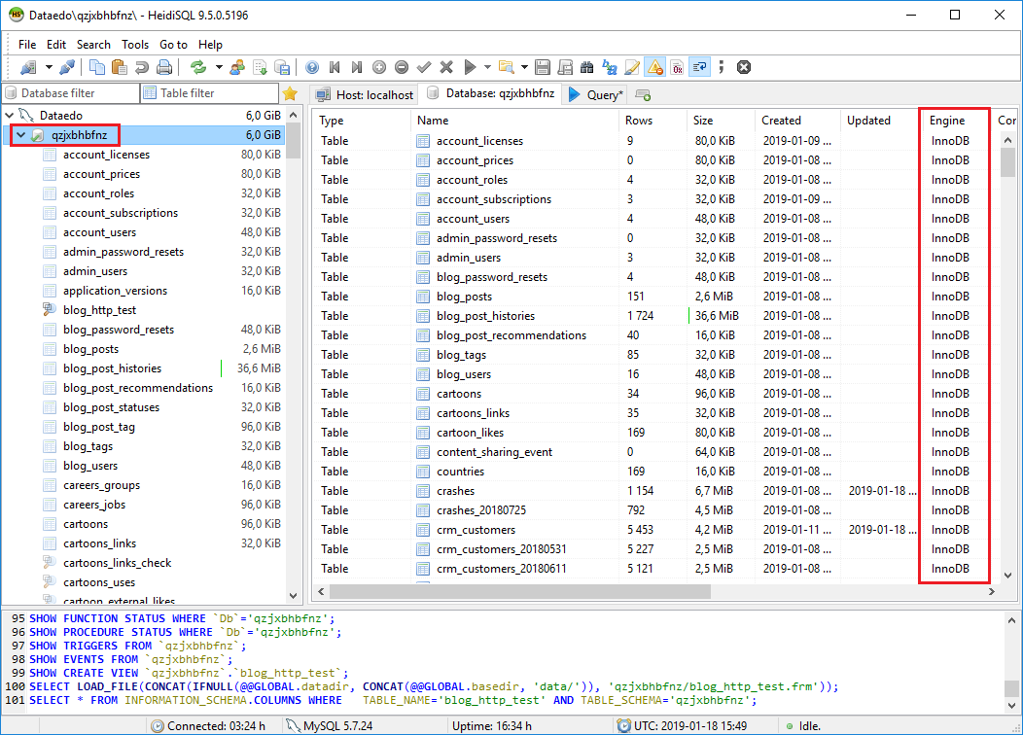Open the Tools menu

[135, 45]
